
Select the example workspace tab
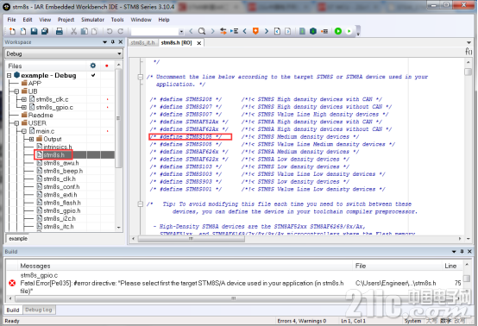coord(18,239)
